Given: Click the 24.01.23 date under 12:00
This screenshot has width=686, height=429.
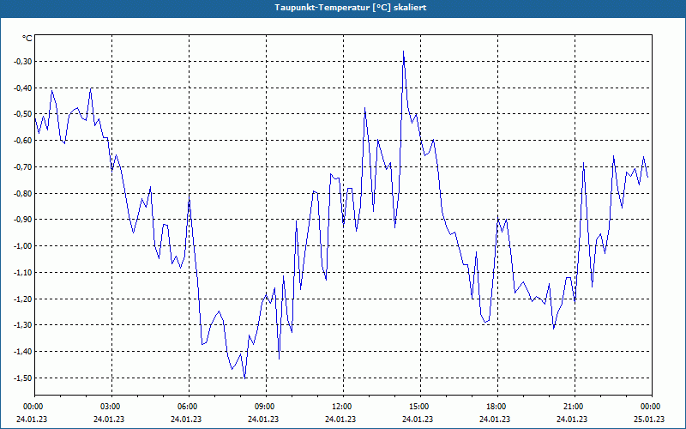Looking at the screenshot, I should (340, 419).
